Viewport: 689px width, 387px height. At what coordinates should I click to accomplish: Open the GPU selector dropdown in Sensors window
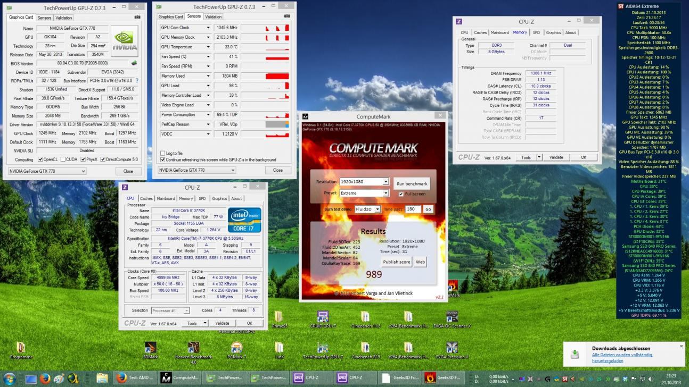197,170
